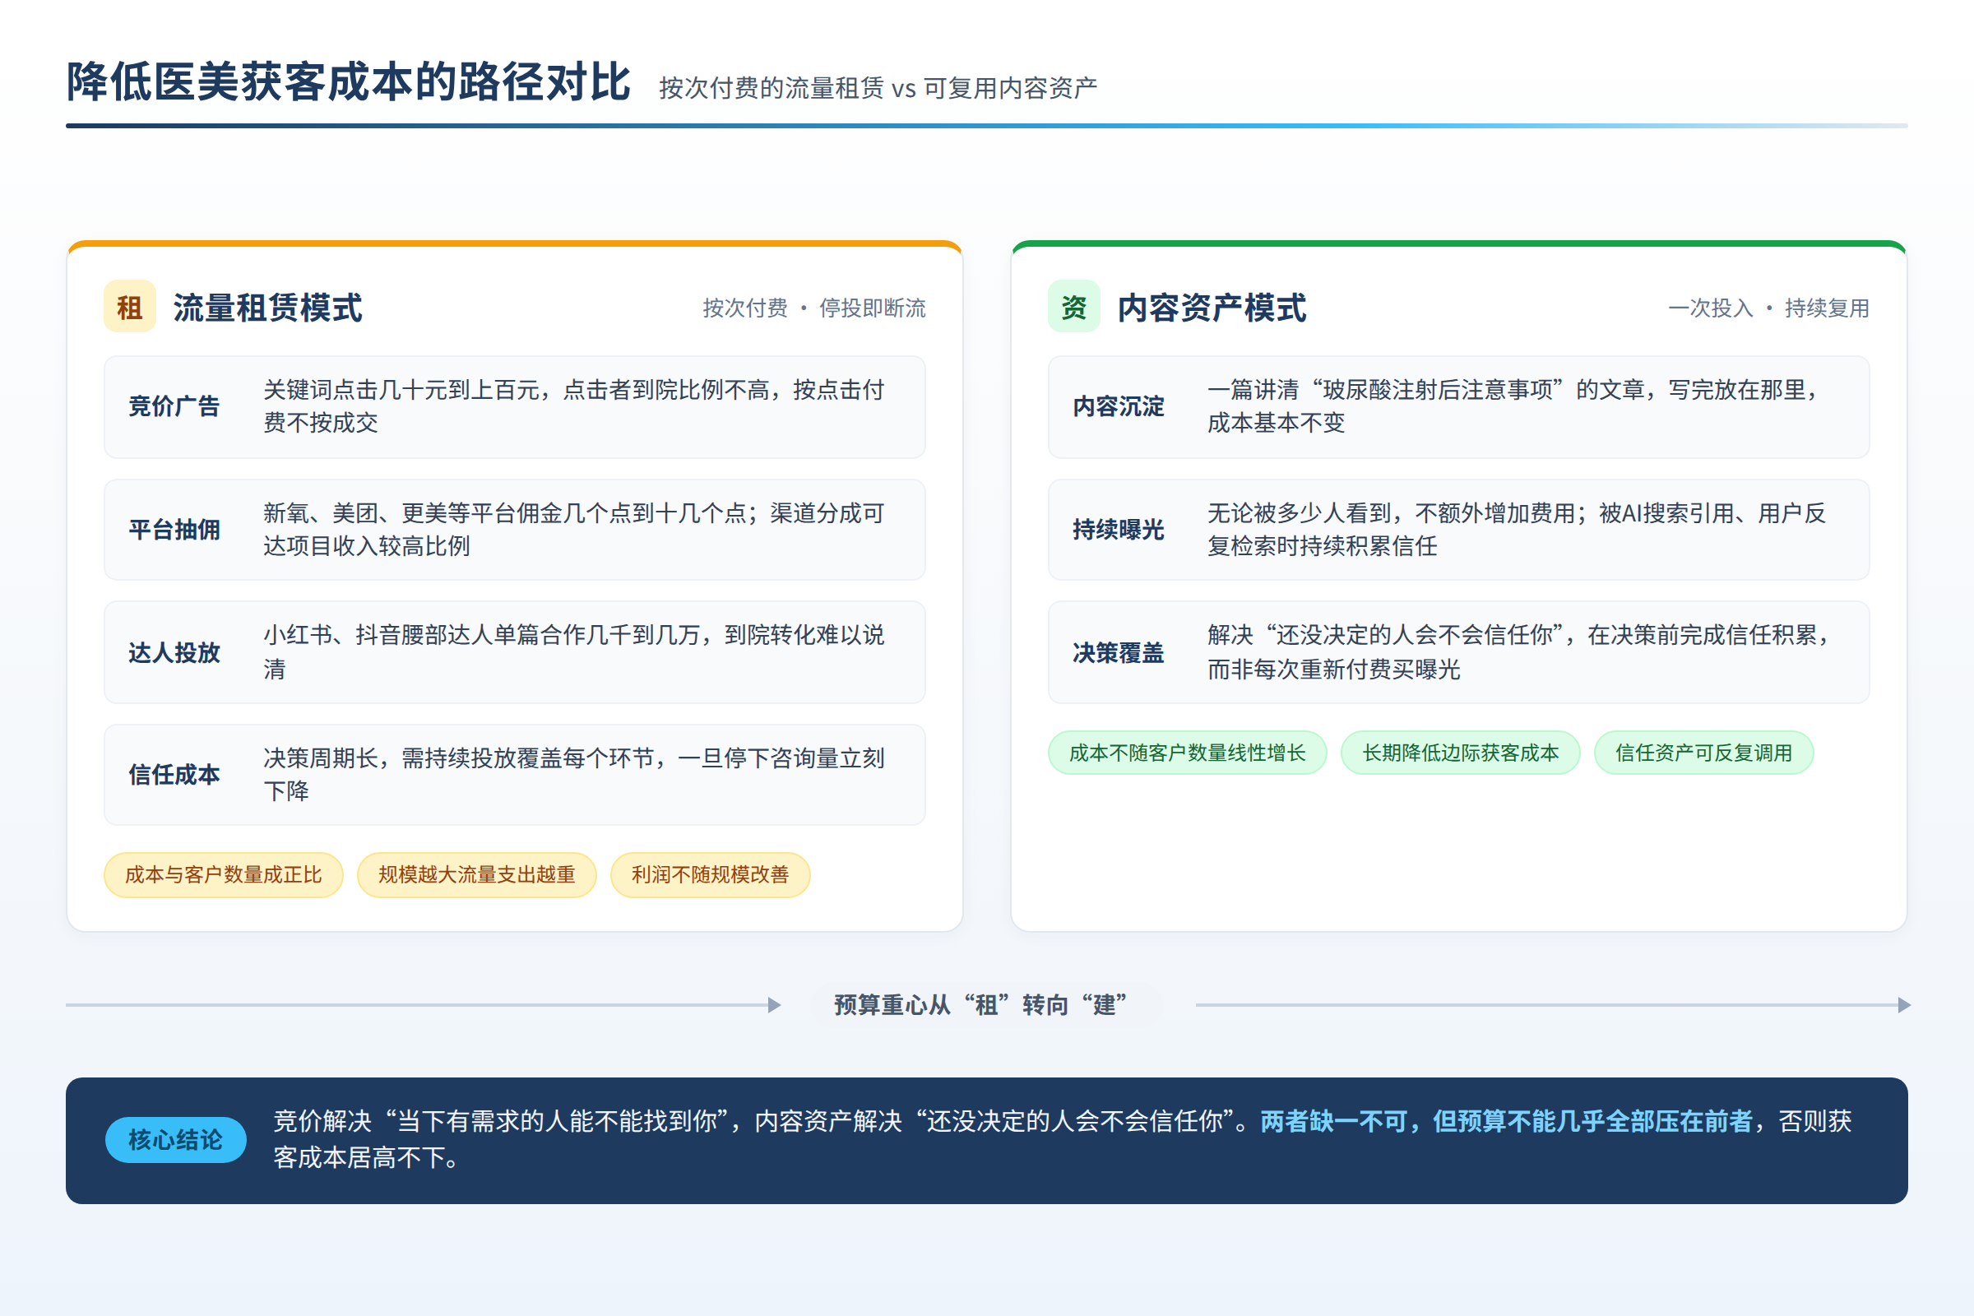Click the 平台抽佣 row label
The height and width of the screenshot is (1316, 1974).
pyautogui.click(x=174, y=530)
